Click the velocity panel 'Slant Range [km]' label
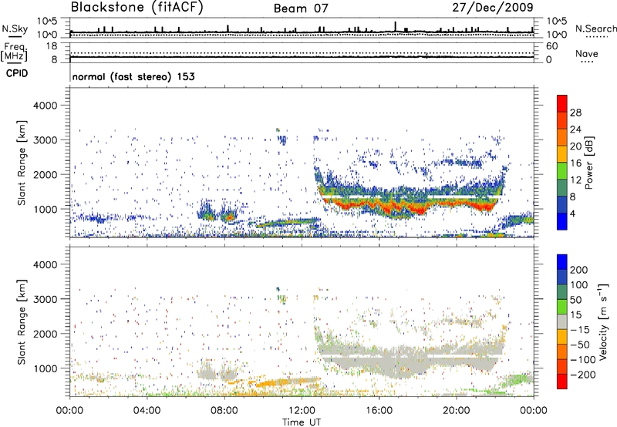 [22, 322]
